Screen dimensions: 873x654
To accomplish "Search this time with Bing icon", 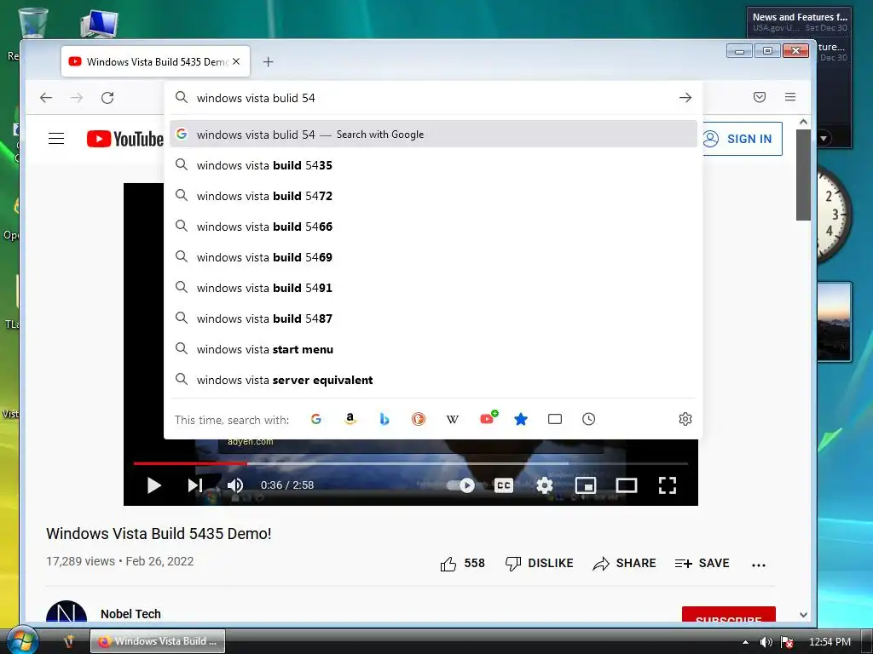I will pyautogui.click(x=384, y=419).
